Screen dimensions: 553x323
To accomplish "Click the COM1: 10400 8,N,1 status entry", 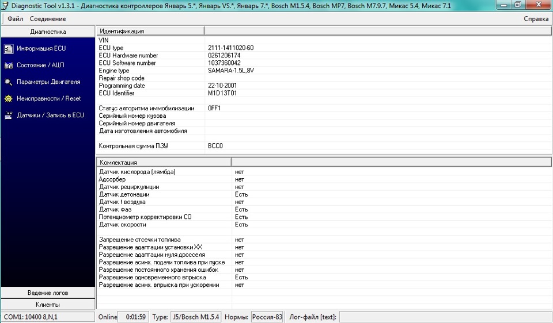I will (x=48, y=317).
